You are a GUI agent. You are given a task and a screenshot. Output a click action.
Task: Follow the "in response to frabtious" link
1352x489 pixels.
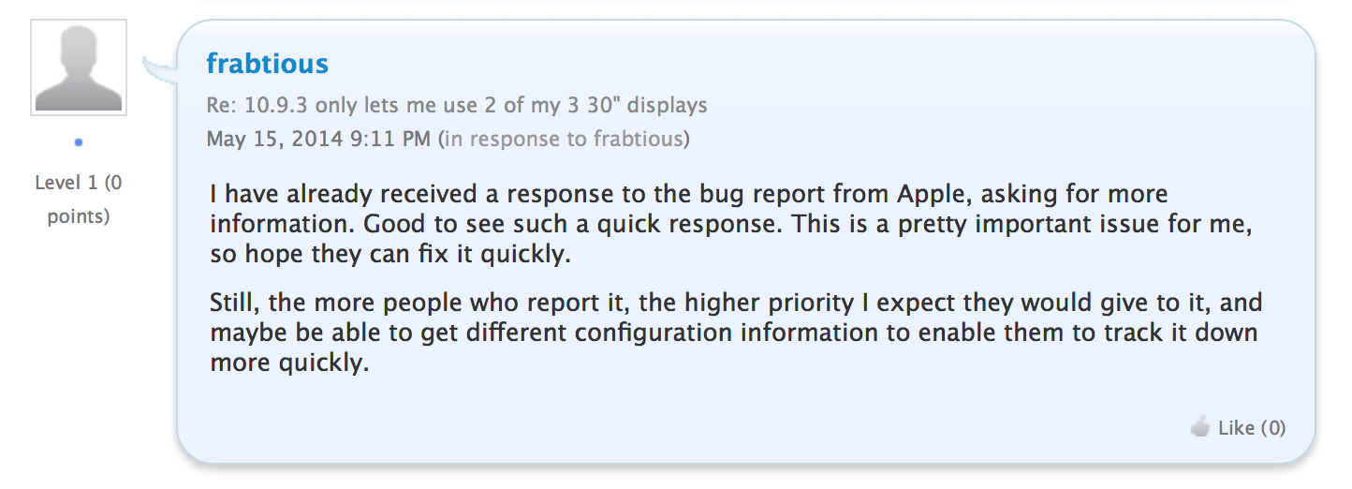click(x=565, y=140)
